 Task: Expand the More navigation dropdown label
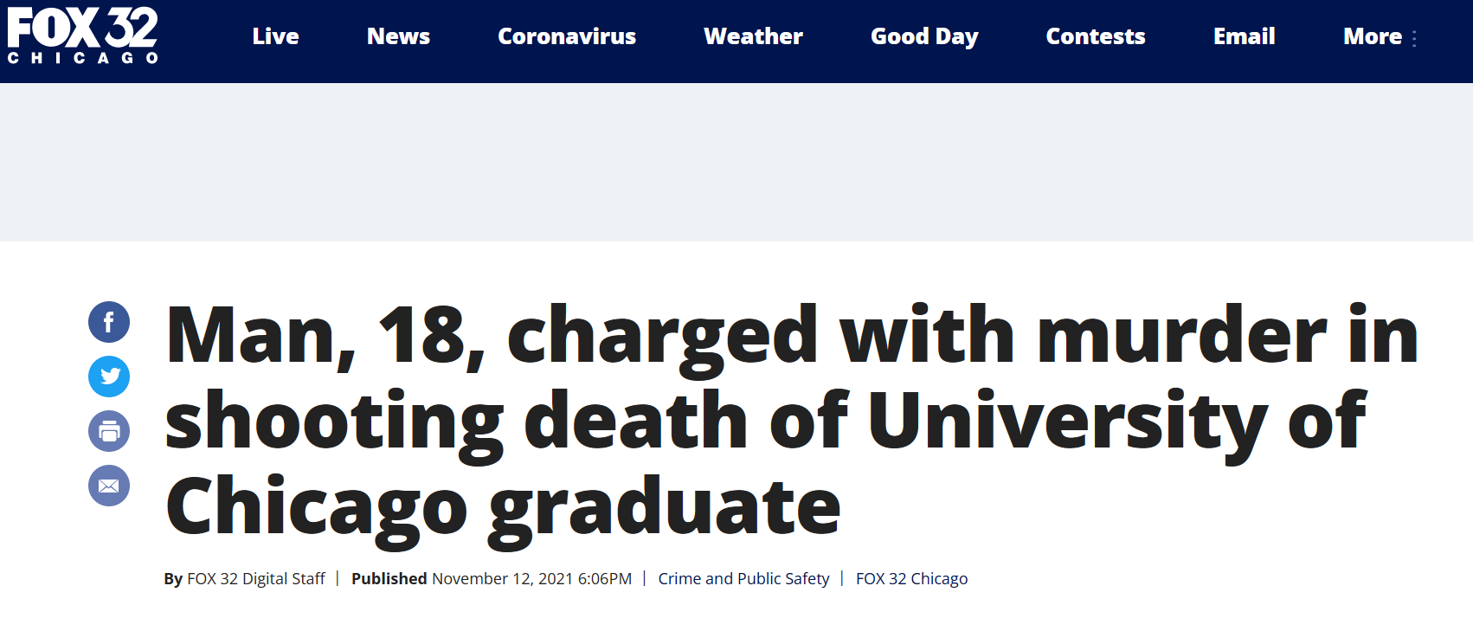click(1372, 36)
